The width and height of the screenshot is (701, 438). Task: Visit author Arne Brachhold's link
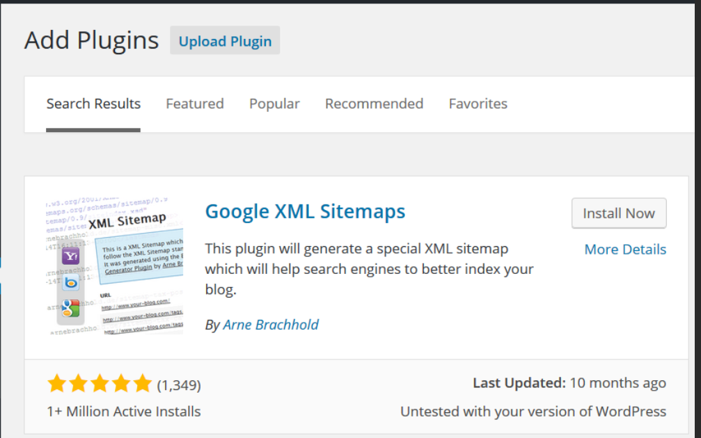click(x=271, y=325)
